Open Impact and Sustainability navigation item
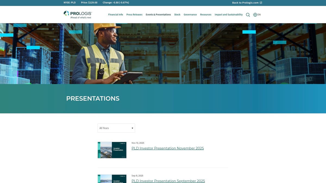The height and width of the screenshot is (183, 326). [228, 15]
